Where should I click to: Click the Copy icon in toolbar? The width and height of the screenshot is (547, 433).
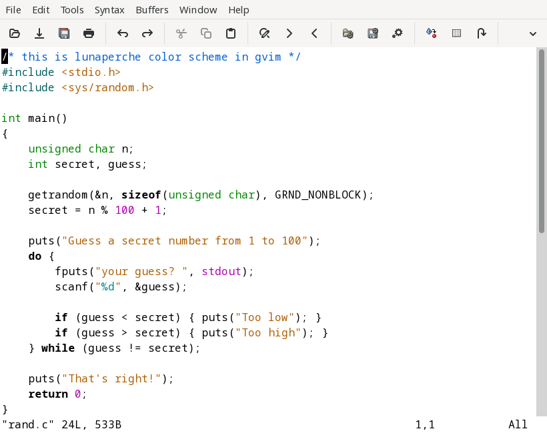(206, 33)
